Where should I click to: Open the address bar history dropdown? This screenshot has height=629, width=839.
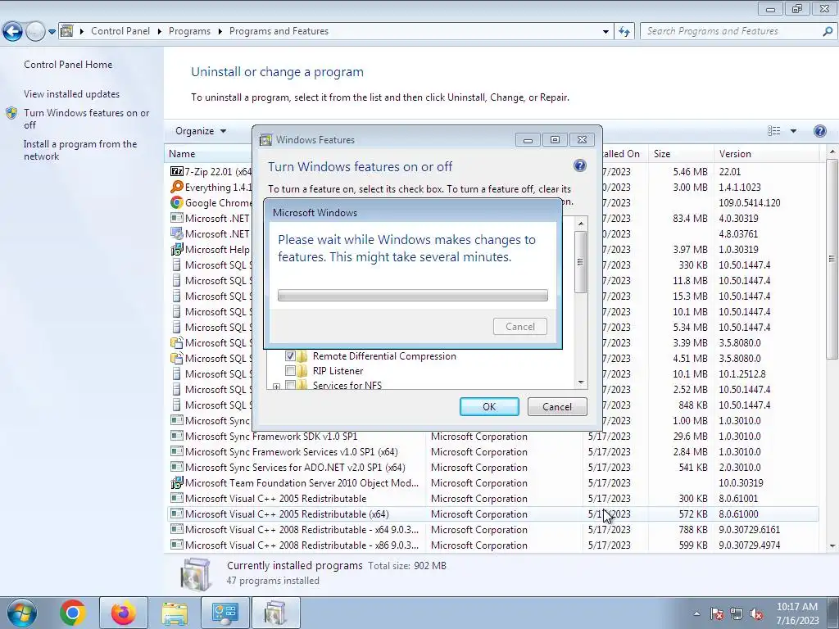pos(605,32)
